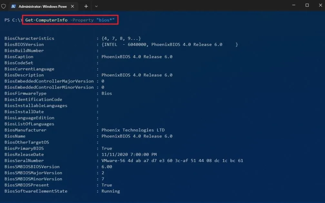Click the BiosInstallDate property name
The width and height of the screenshot is (325, 203).
point(24,112)
